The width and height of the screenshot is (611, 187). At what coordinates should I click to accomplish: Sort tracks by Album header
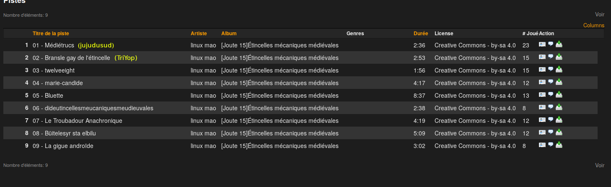point(229,34)
